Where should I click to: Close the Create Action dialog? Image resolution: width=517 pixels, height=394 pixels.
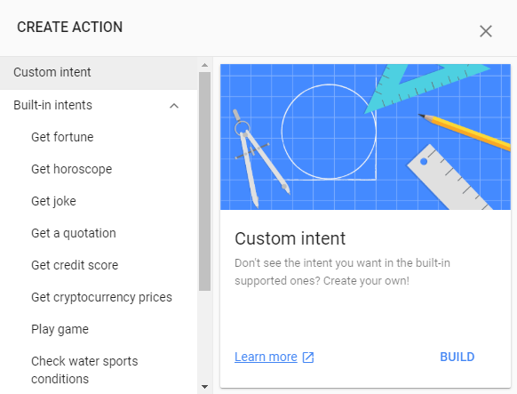coord(486,31)
